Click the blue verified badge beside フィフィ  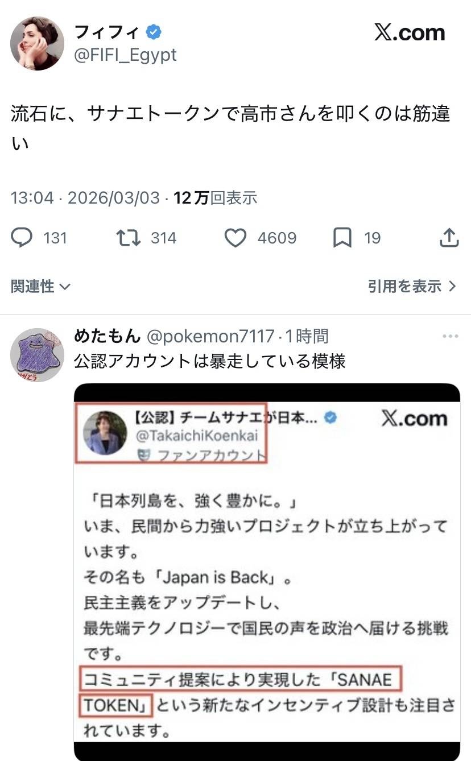click(154, 32)
